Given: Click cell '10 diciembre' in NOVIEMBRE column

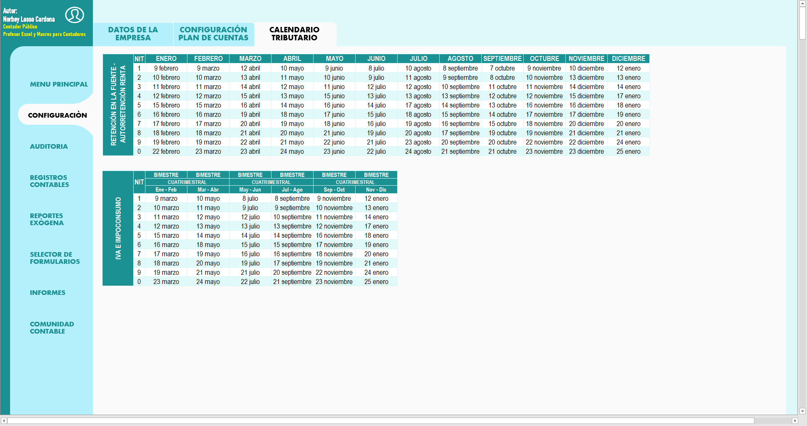Looking at the screenshot, I should tap(586, 68).
